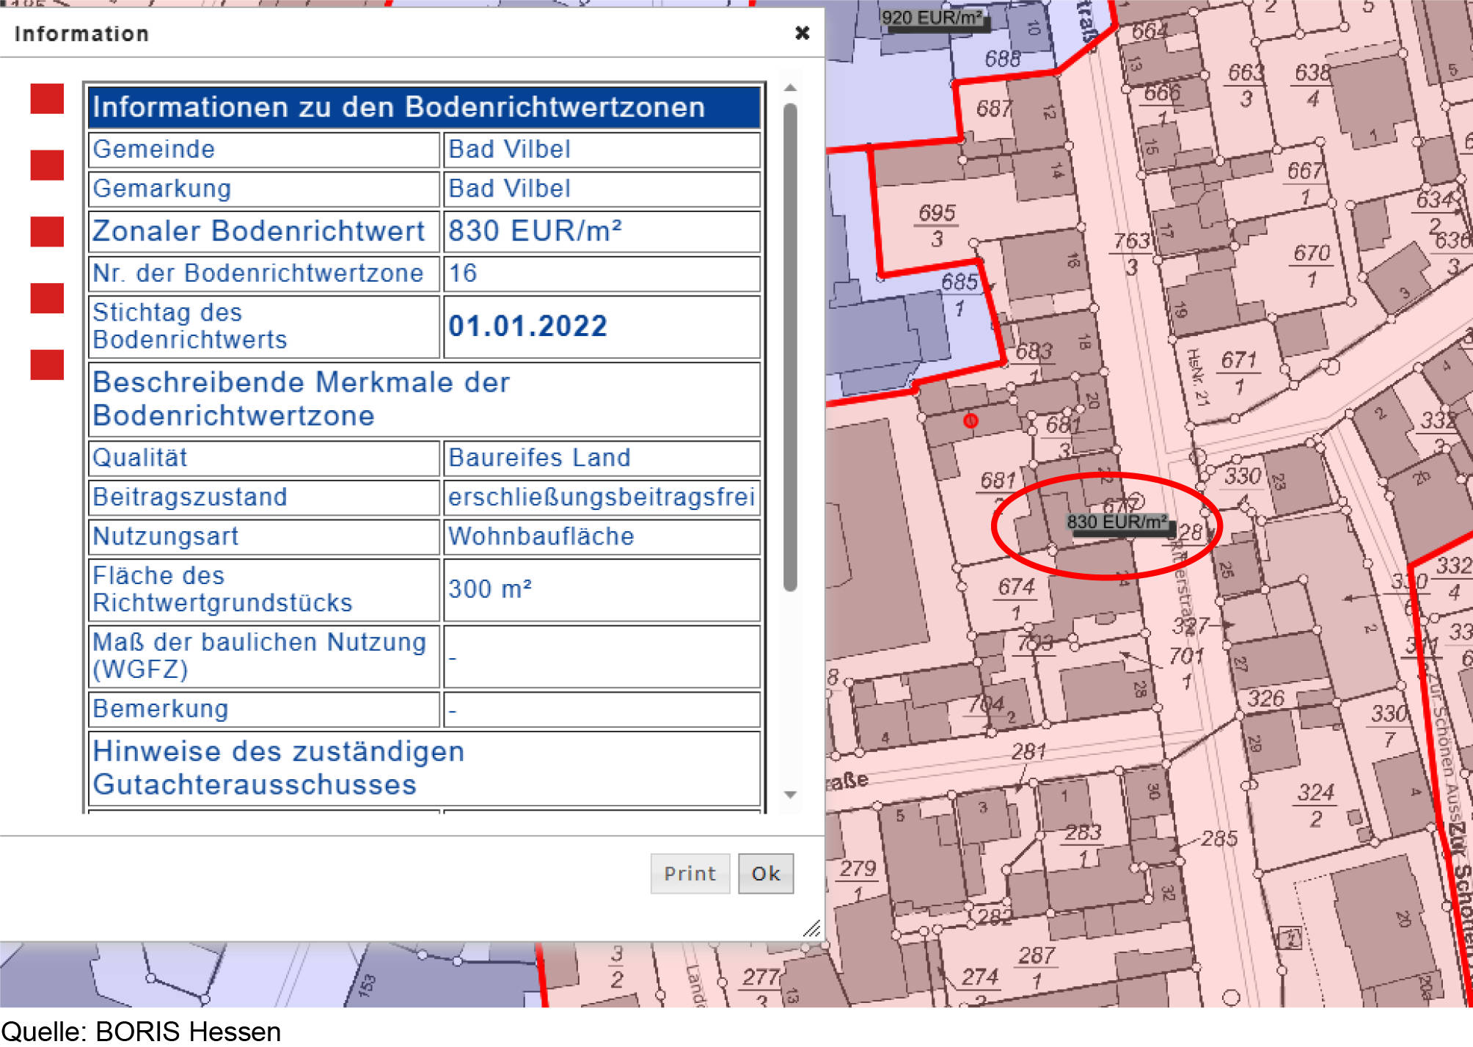Grab the dialog resize handle at the corner
This screenshot has width=1473, height=1047.
811,929
